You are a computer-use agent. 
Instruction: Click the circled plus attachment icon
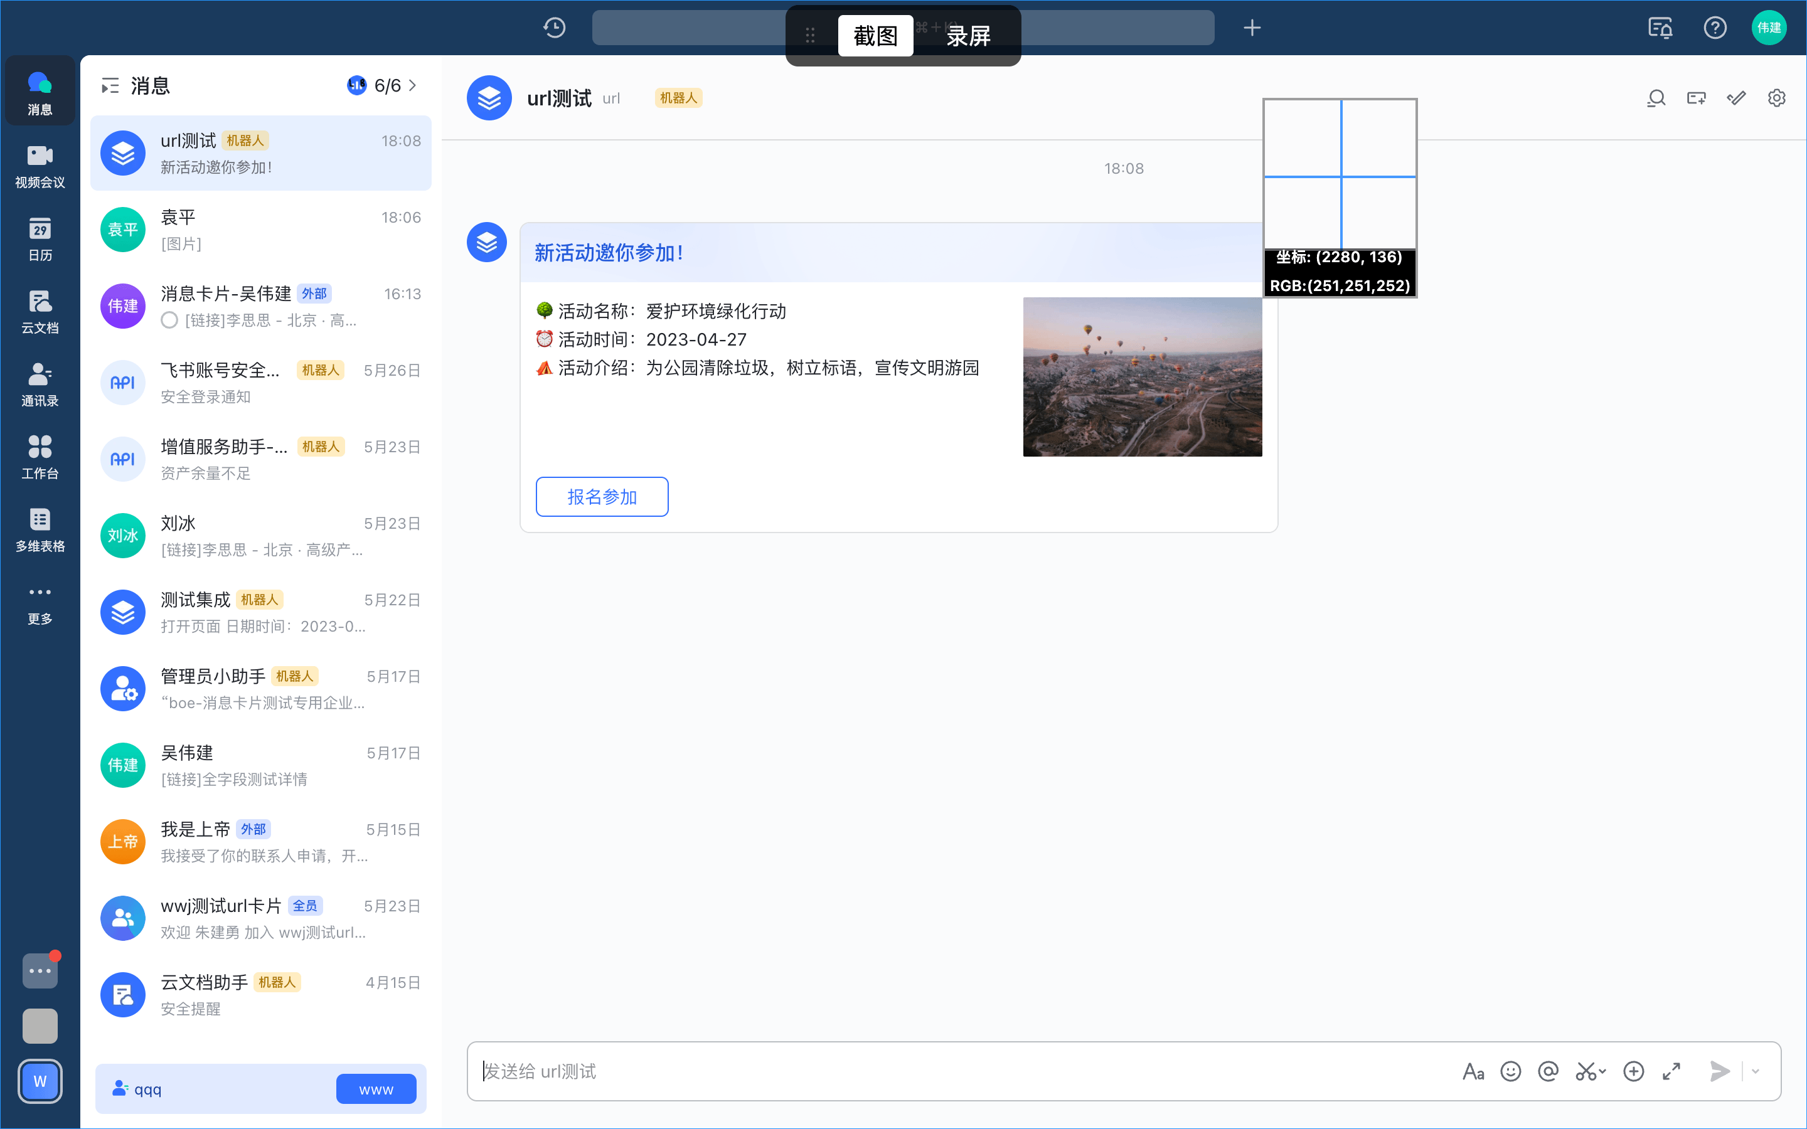pos(1634,1071)
